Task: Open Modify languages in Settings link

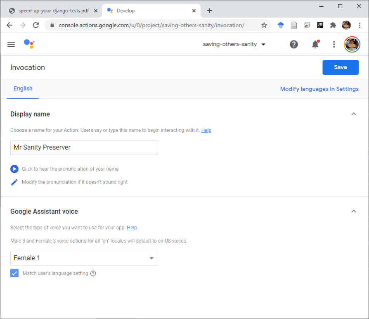Action: pyautogui.click(x=319, y=89)
